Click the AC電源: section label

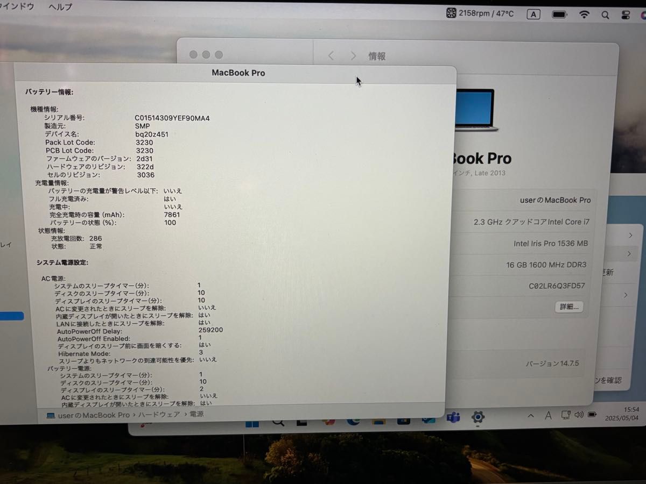53,279
